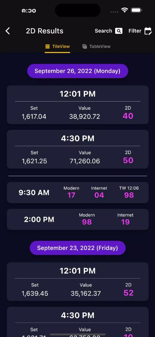
Task: Select the TableView grid icon
Action: 85,46
